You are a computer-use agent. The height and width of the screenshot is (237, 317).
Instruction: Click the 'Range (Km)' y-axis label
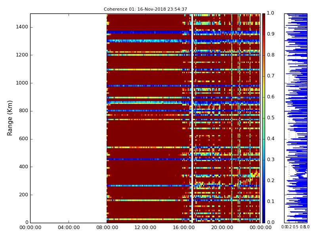click(x=10, y=118)
